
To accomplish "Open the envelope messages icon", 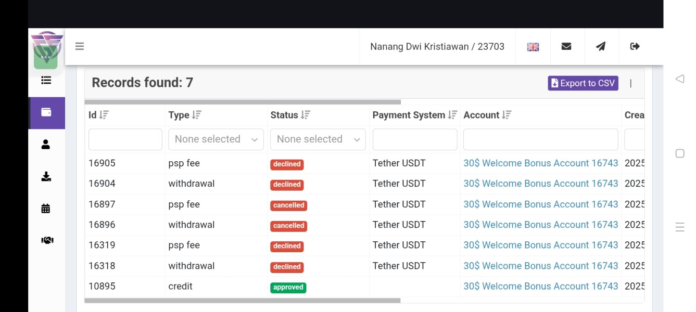I will pos(566,46).
